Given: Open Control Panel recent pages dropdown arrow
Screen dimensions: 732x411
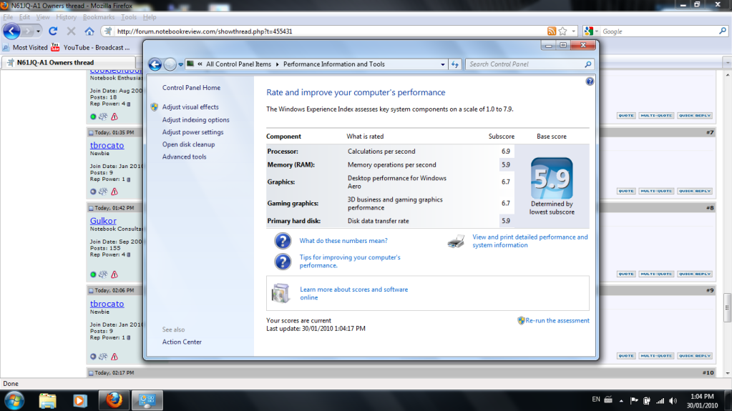Looking at the screenshot, I should (x=180, y=64).
